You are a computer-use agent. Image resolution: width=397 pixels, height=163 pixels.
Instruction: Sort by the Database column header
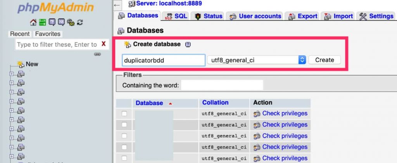[149, 103]
